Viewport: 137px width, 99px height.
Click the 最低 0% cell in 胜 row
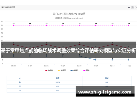[107, 82]
